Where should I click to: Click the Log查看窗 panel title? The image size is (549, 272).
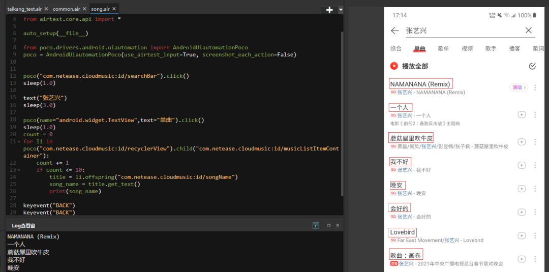coord(23,226)
